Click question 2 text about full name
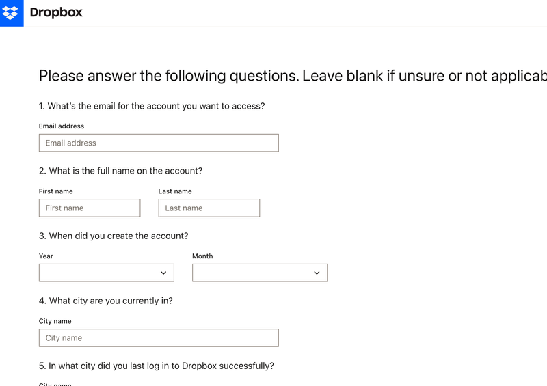 pos(120,171)
